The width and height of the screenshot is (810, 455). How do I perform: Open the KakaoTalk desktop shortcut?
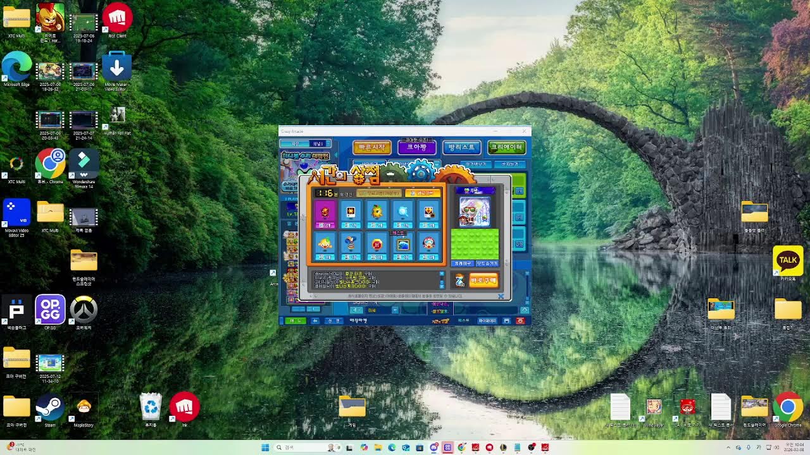pyautogui.click(x=788, y=264)
